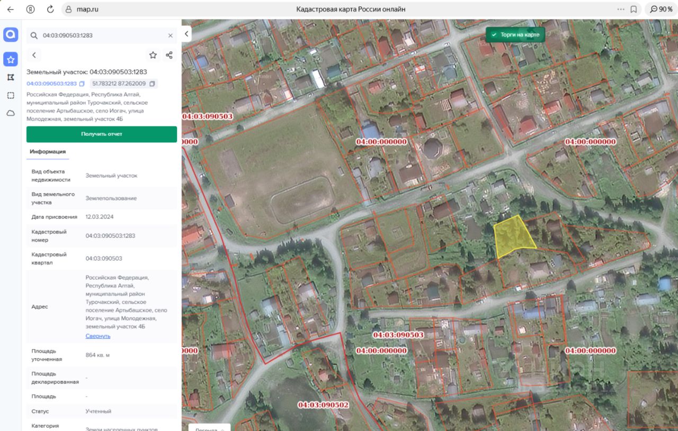Collapse the address with Свернуть link
The width and height of the screenshot is (678, 431).
tap(98, 336)
